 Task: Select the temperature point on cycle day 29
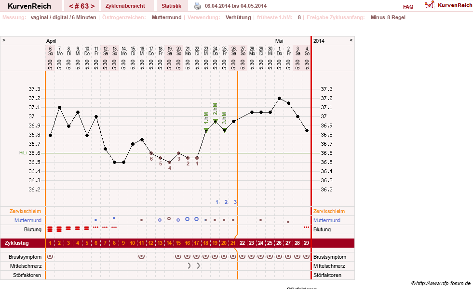[x=307, y=130]
